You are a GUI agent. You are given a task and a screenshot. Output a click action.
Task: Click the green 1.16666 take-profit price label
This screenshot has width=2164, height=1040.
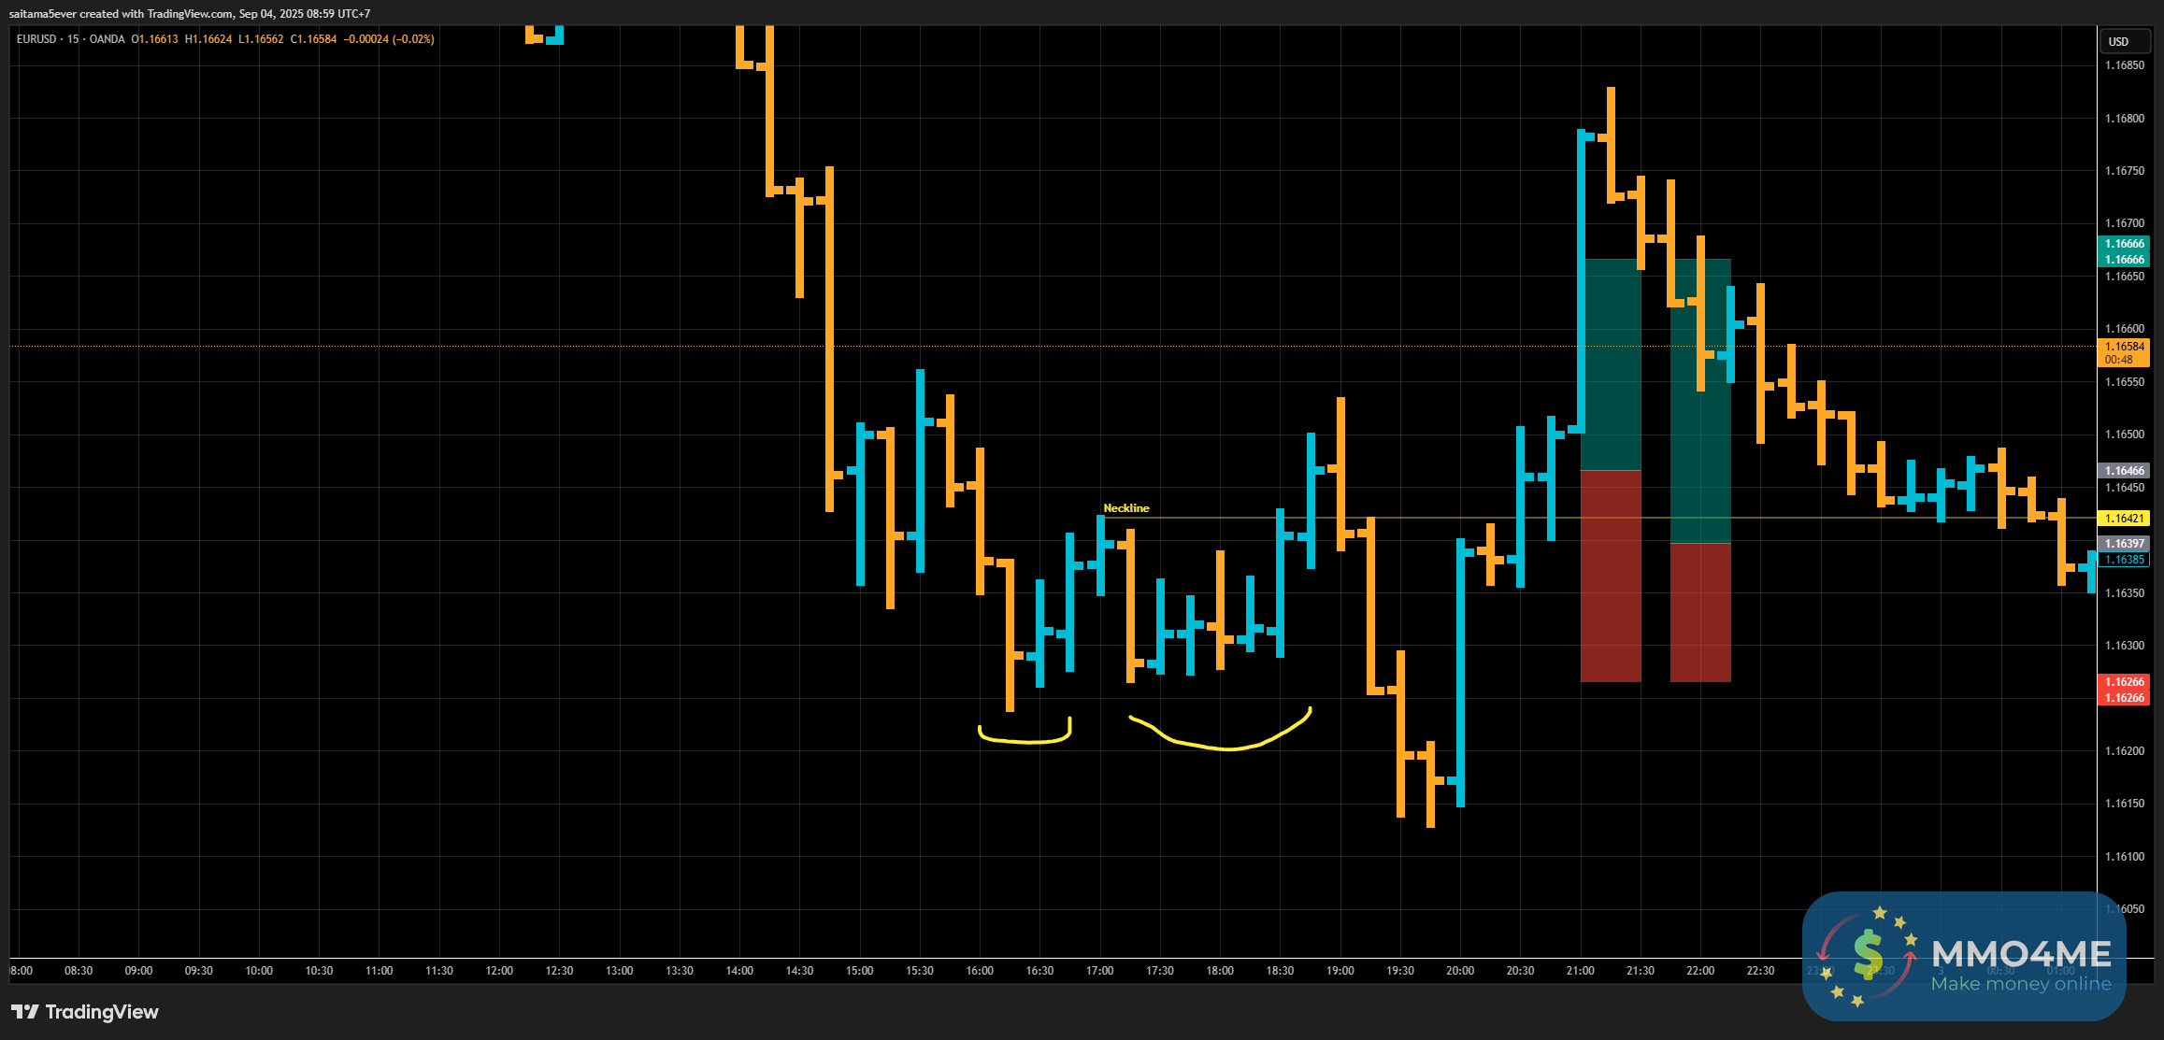point(2124,244)
